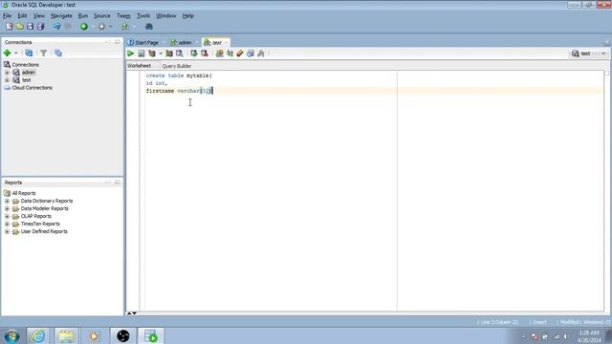Open Internet Explorer from taskbar
612x344 pixels.
[x=38, y=335]
